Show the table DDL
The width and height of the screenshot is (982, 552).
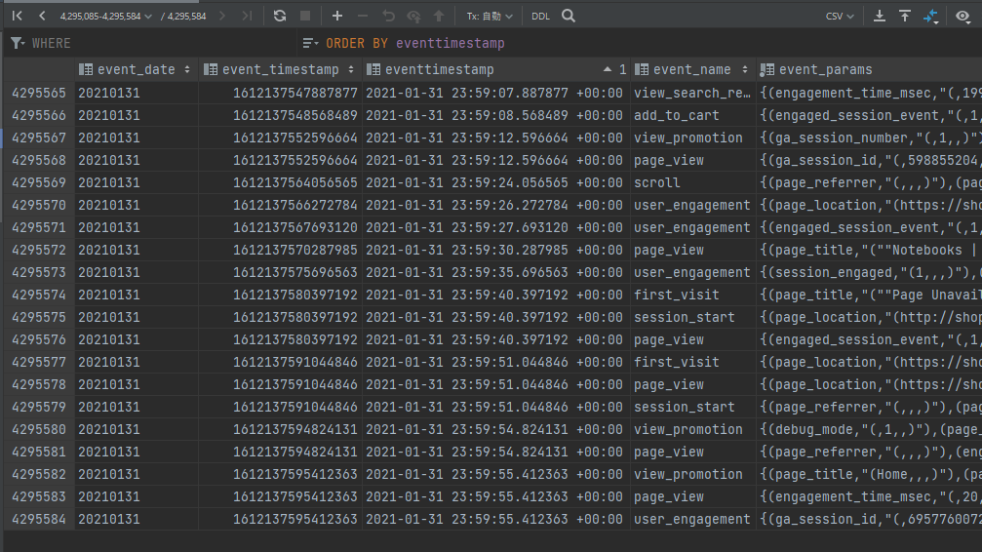[540, 17]
